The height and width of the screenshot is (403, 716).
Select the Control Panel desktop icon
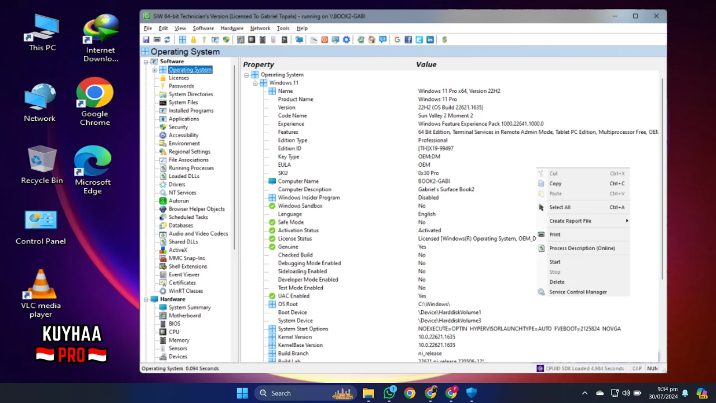click(x=41, y=228)
